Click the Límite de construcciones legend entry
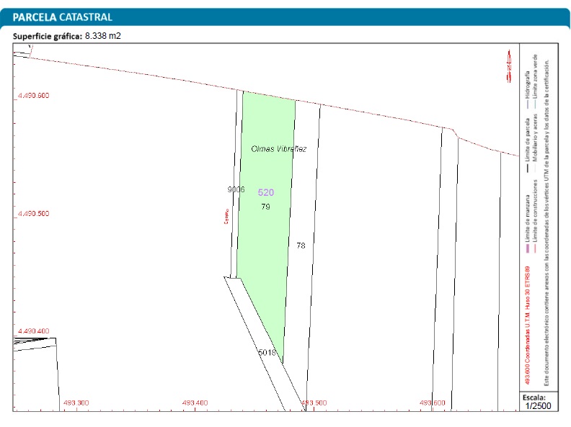Image resolution: width=571 pixels, height=427 pixels. pos(535,209)
